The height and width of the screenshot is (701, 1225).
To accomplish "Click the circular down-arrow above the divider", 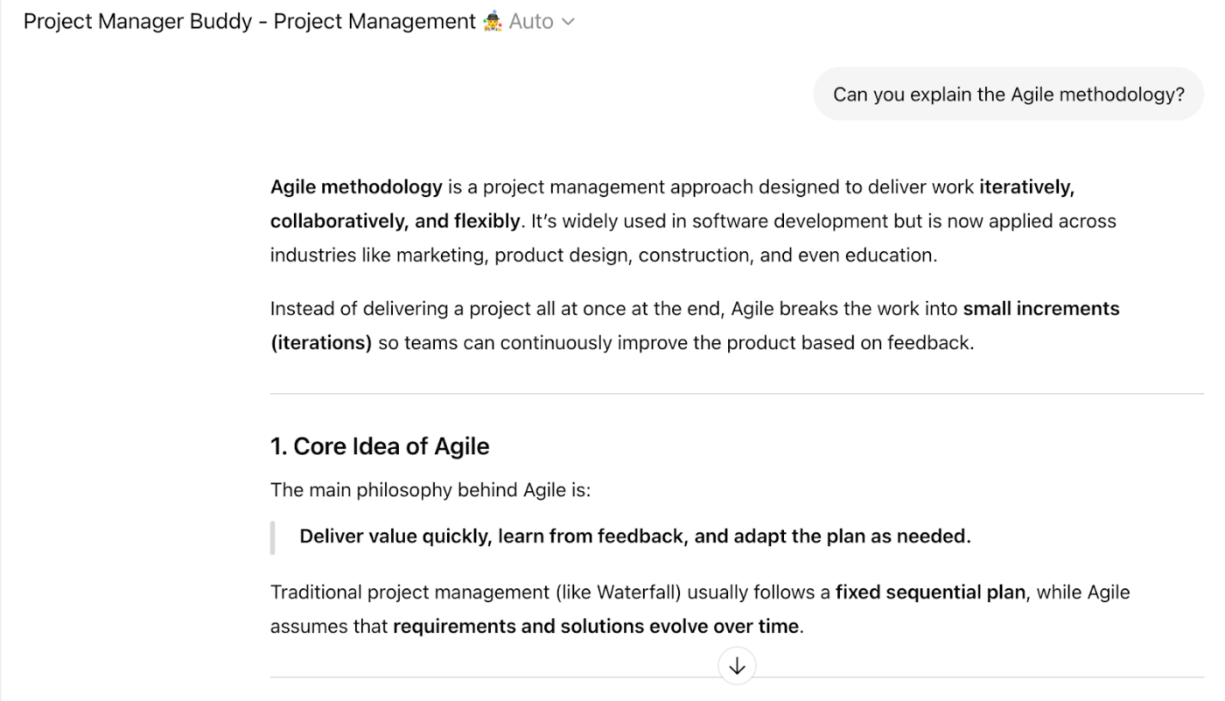I will pos(736,665).
